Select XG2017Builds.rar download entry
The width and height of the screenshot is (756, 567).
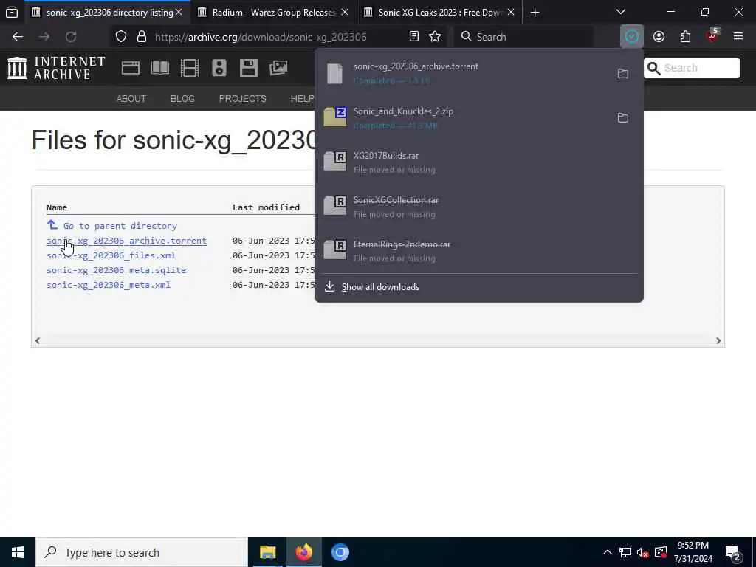[478, 162]
